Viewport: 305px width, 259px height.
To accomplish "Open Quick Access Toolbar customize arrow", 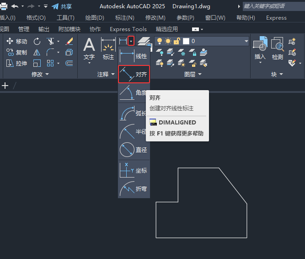I will [x=46, y=6].
